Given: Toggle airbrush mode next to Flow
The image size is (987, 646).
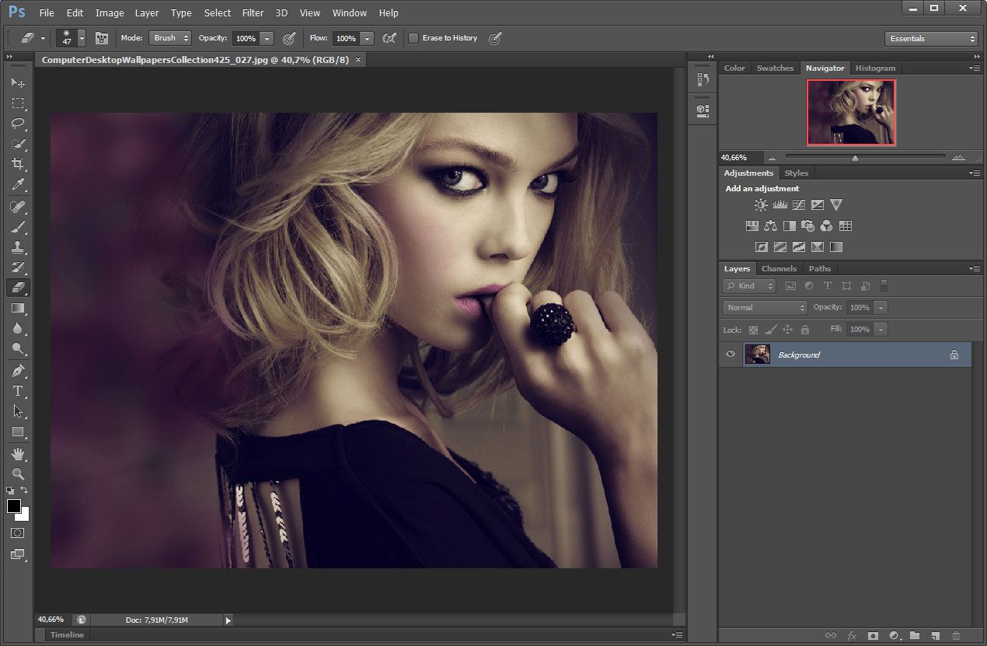Looking at the screenshot, I should (x=390, y=38).
